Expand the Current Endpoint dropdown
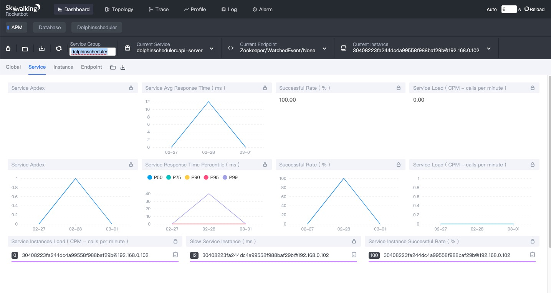551x293 pixels. pyautogui.click(x=324, y=49)
